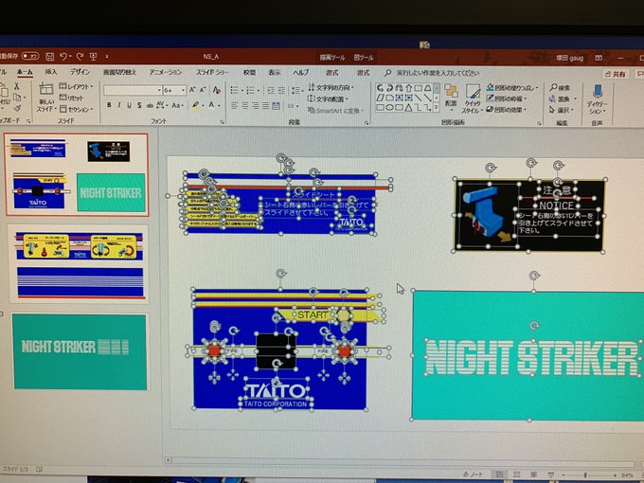Clear all formatting icon
The image size is (644, 483).
[217, 90]
